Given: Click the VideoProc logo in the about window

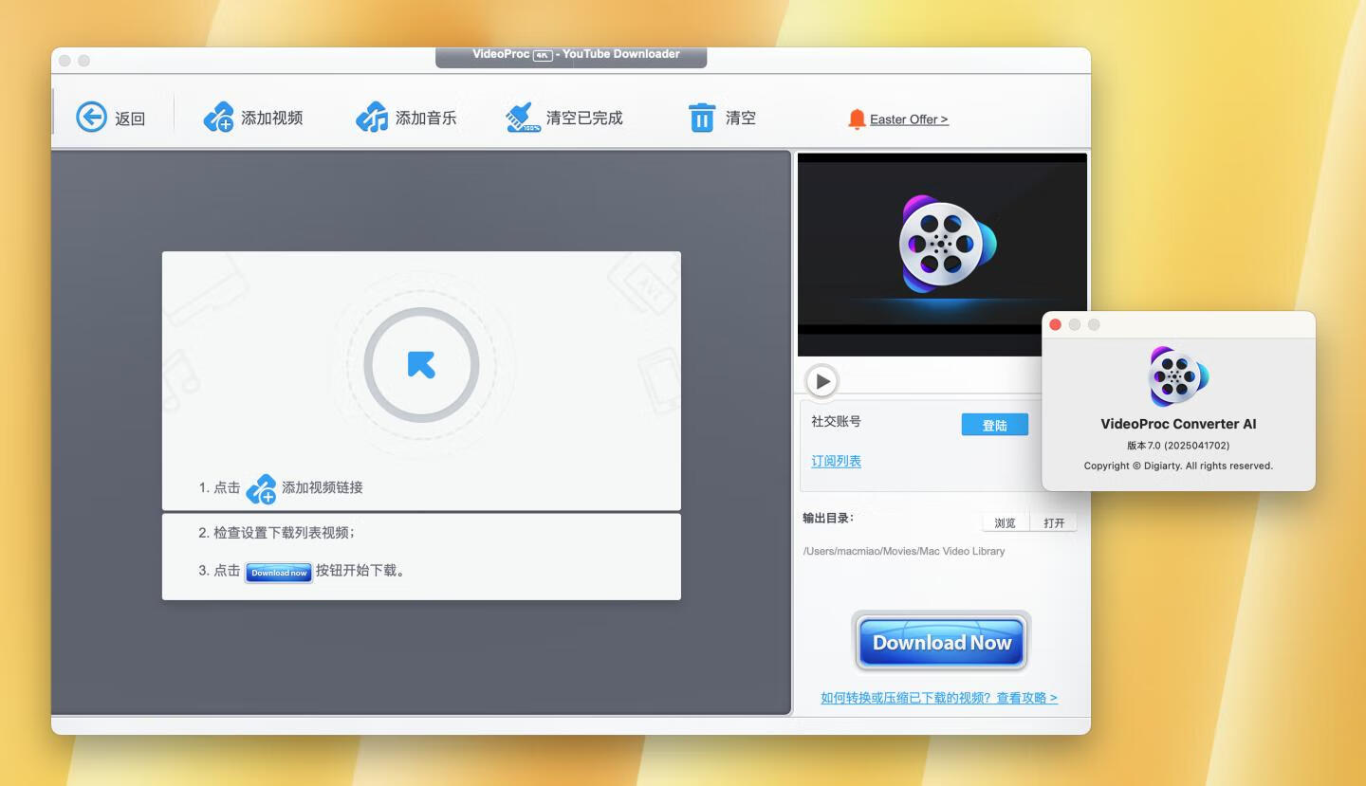Looking at the screenshot, I should 1178,376.
